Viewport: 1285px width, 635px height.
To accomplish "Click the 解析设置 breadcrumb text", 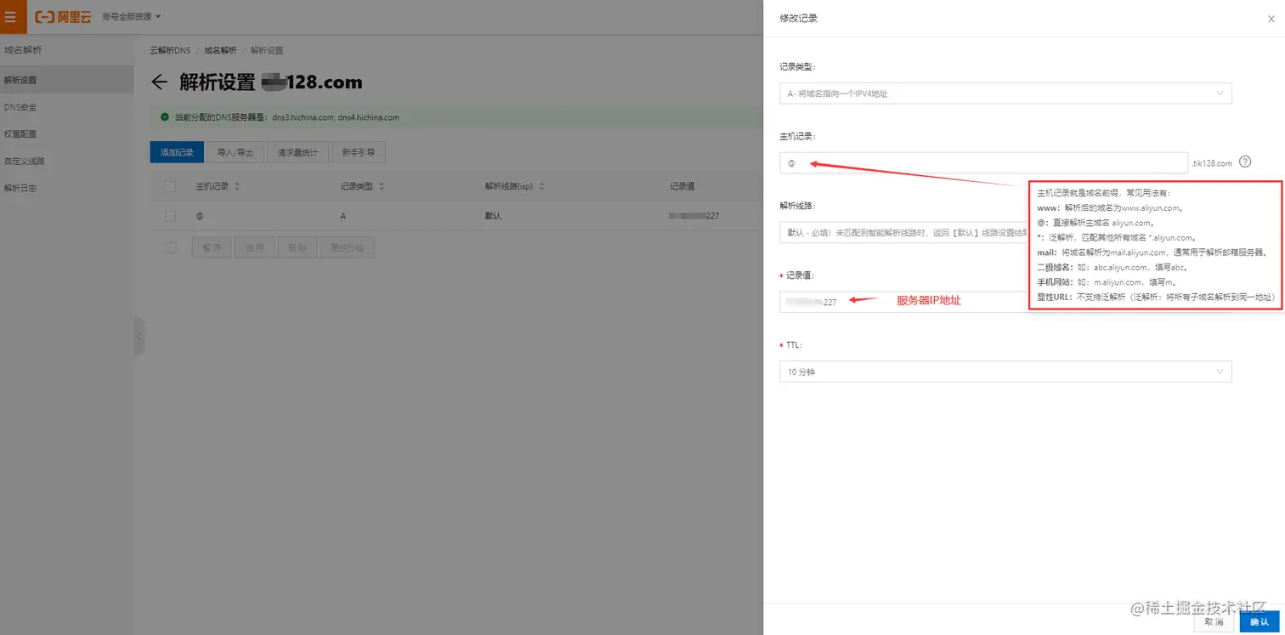I will tap(267, 50).
